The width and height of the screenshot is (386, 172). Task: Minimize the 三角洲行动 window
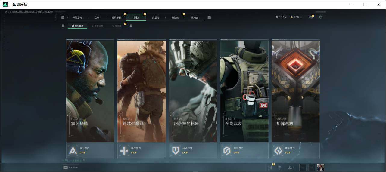click(351, 5)
